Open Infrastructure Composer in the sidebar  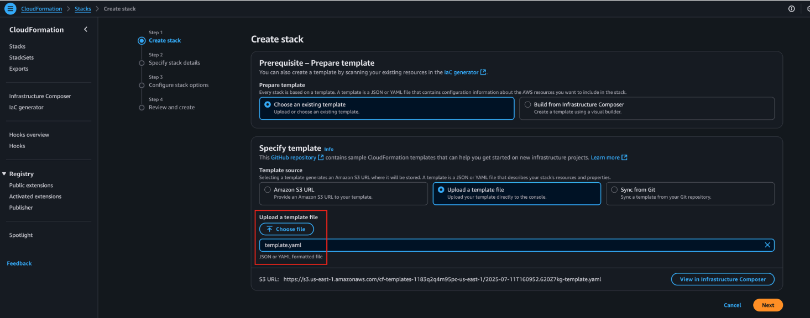pos(40,96)
